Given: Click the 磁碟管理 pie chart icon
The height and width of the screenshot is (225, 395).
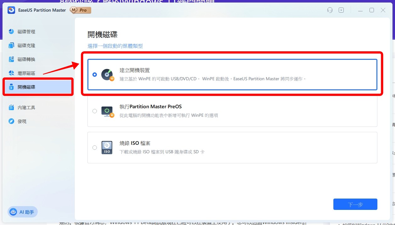Looking at the screenshot, I should pyautogui.click(x=11, y=32).
